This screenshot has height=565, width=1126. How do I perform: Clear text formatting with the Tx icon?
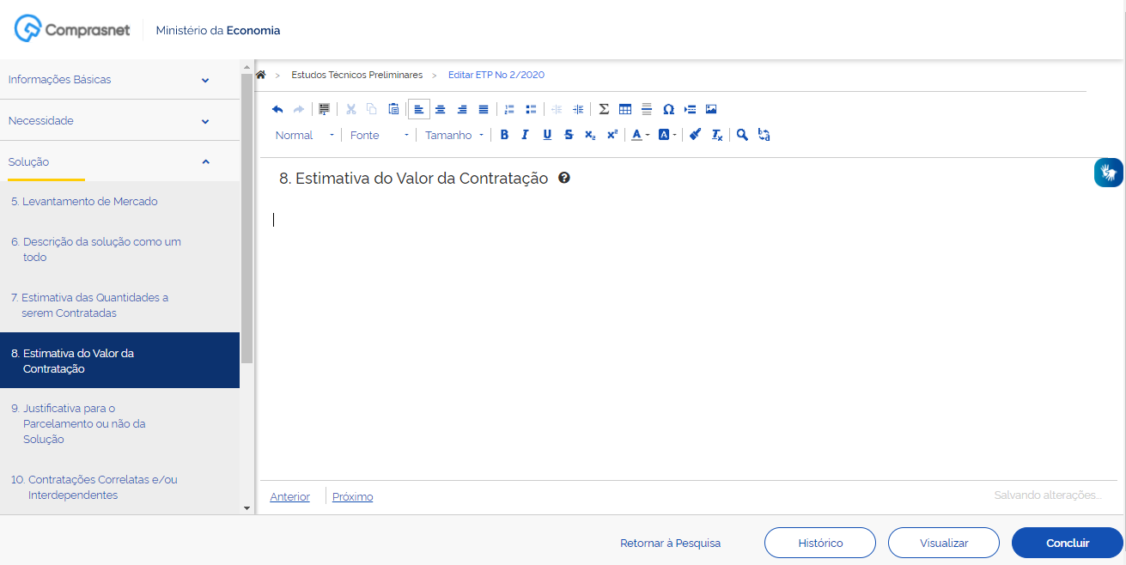(716, 135)
